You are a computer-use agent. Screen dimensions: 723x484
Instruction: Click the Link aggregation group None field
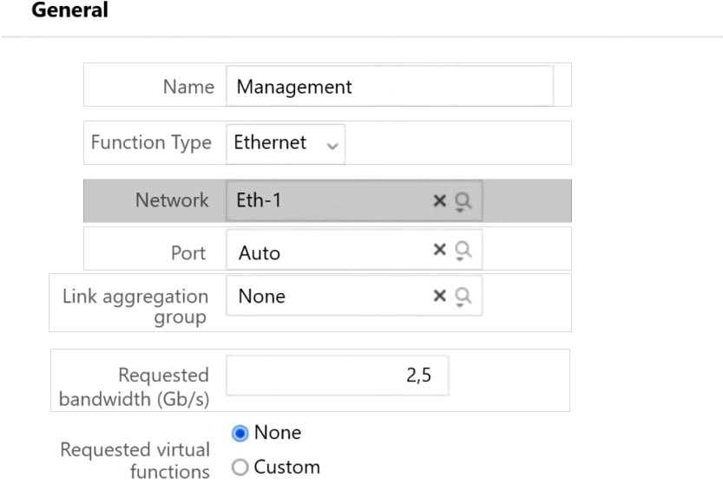click(354, 296)
